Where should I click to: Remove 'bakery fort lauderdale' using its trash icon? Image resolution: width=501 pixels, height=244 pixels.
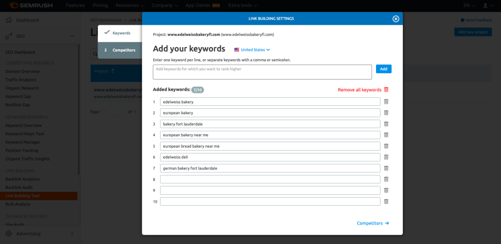click(386, 124)
